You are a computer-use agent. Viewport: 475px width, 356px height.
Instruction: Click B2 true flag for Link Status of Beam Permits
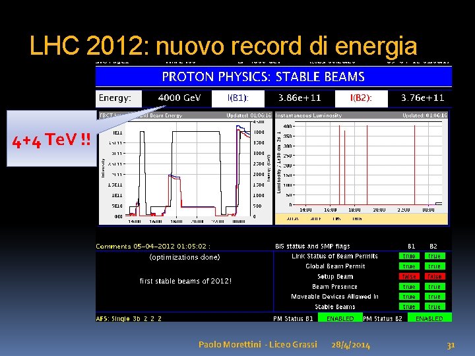click(435, 256)
